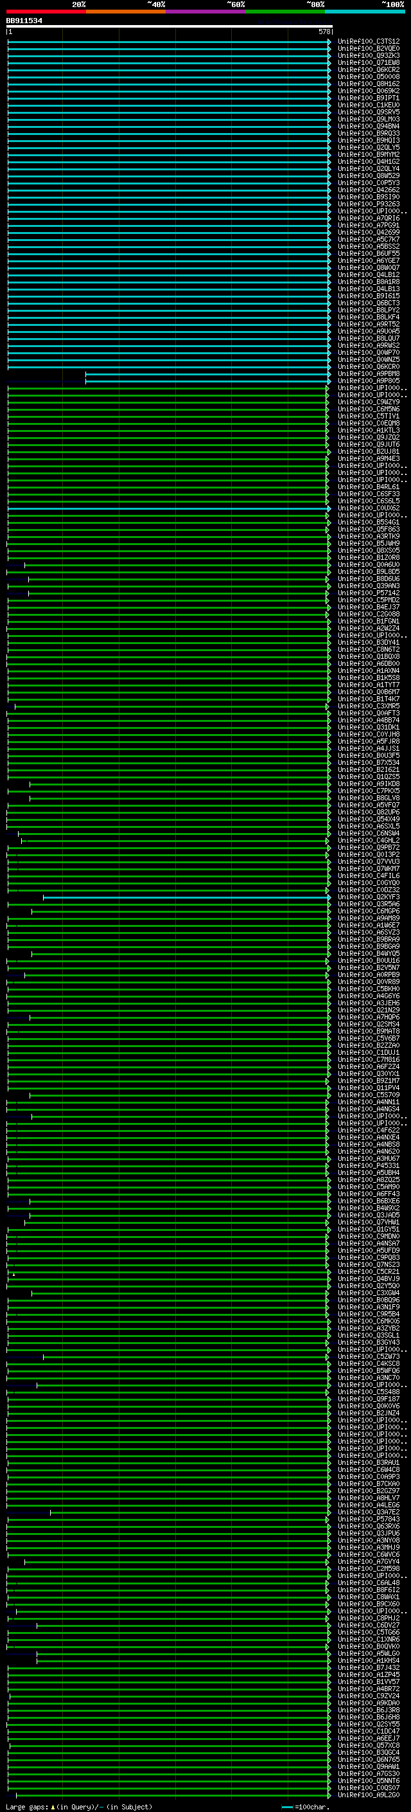Select alignment label UniRef100_Q3A7E2
The width and height of the screenshot is (411, 1812).
pyautogui.click(x=368, y=1512)
